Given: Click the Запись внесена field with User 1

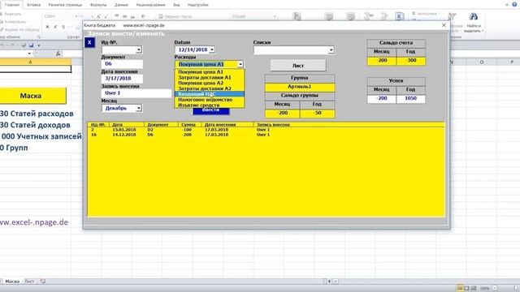Looking at the screenshot, I should (136, 93).
